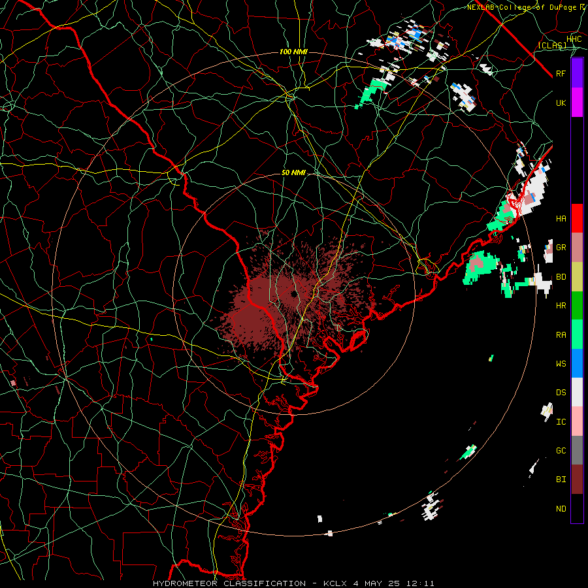This screenshot has width=588, height=588.
Task: Select the red HA legend swatch
Action: 577,218
